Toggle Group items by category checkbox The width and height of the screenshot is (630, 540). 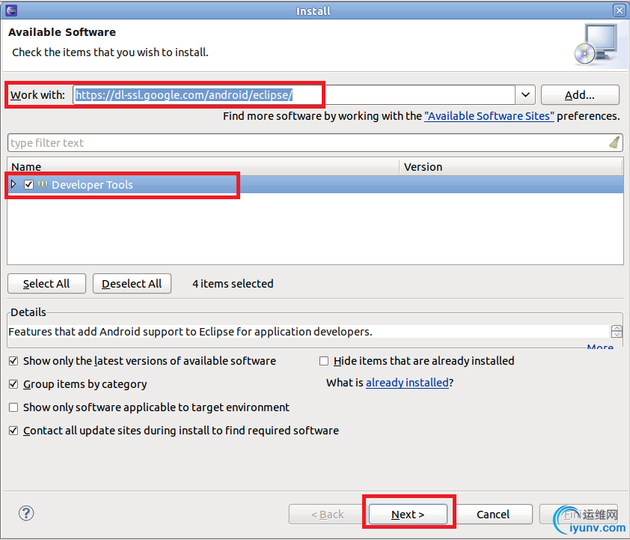coord(13,384)
